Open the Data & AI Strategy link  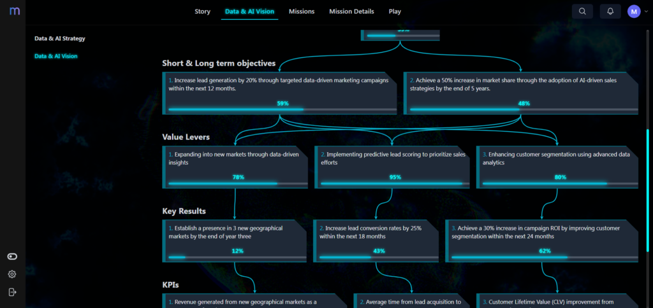point(59,38)
